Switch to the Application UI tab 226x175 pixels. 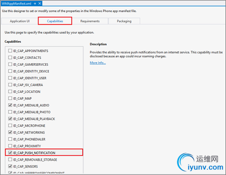pos(19,21)
